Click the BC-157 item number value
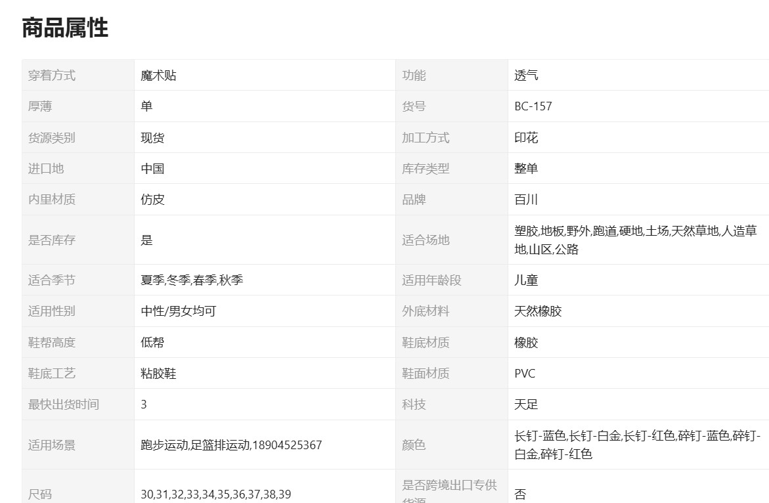The height and width of the screenshot is (503, 769). [x=533, y=106]
